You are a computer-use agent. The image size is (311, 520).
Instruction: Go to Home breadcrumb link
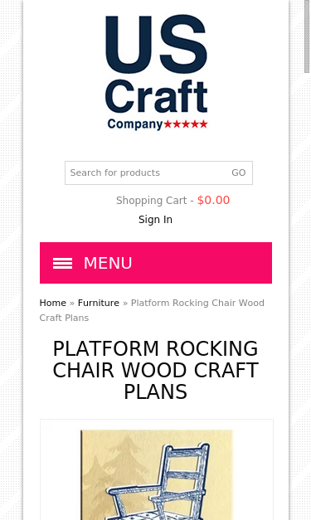click(x=53, y=303)
